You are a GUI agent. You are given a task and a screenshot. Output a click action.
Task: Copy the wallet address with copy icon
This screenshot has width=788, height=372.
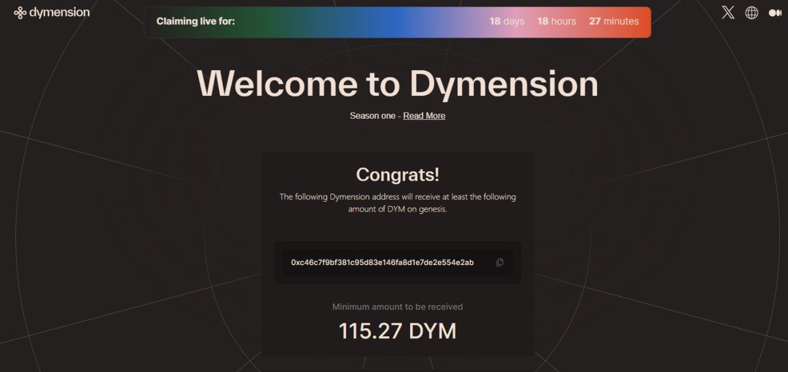(x=499, y=263)
